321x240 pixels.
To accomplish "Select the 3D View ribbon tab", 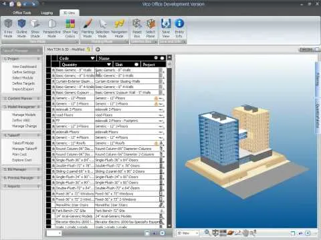I will (x=70, y=13).
